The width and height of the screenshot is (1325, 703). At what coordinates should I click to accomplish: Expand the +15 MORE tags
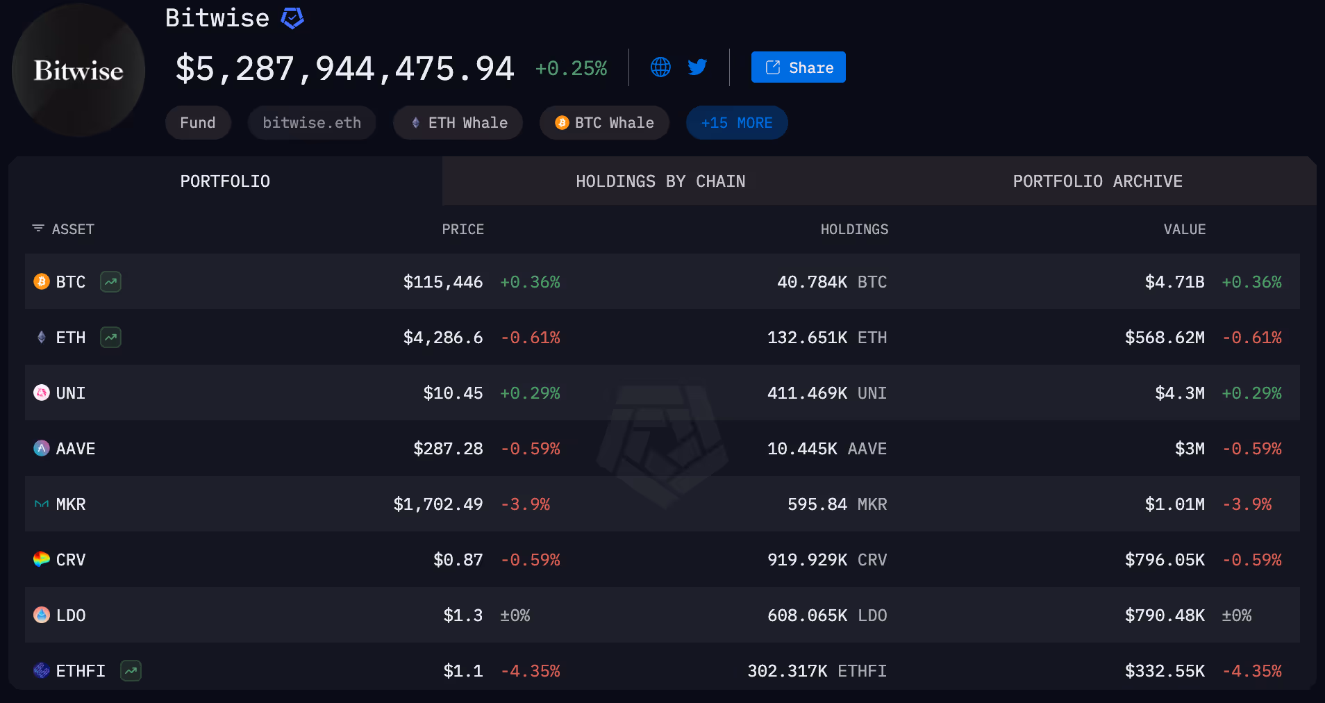(x=737, y=123)
